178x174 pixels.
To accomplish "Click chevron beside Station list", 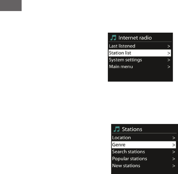I will click(x=169, y=53).
